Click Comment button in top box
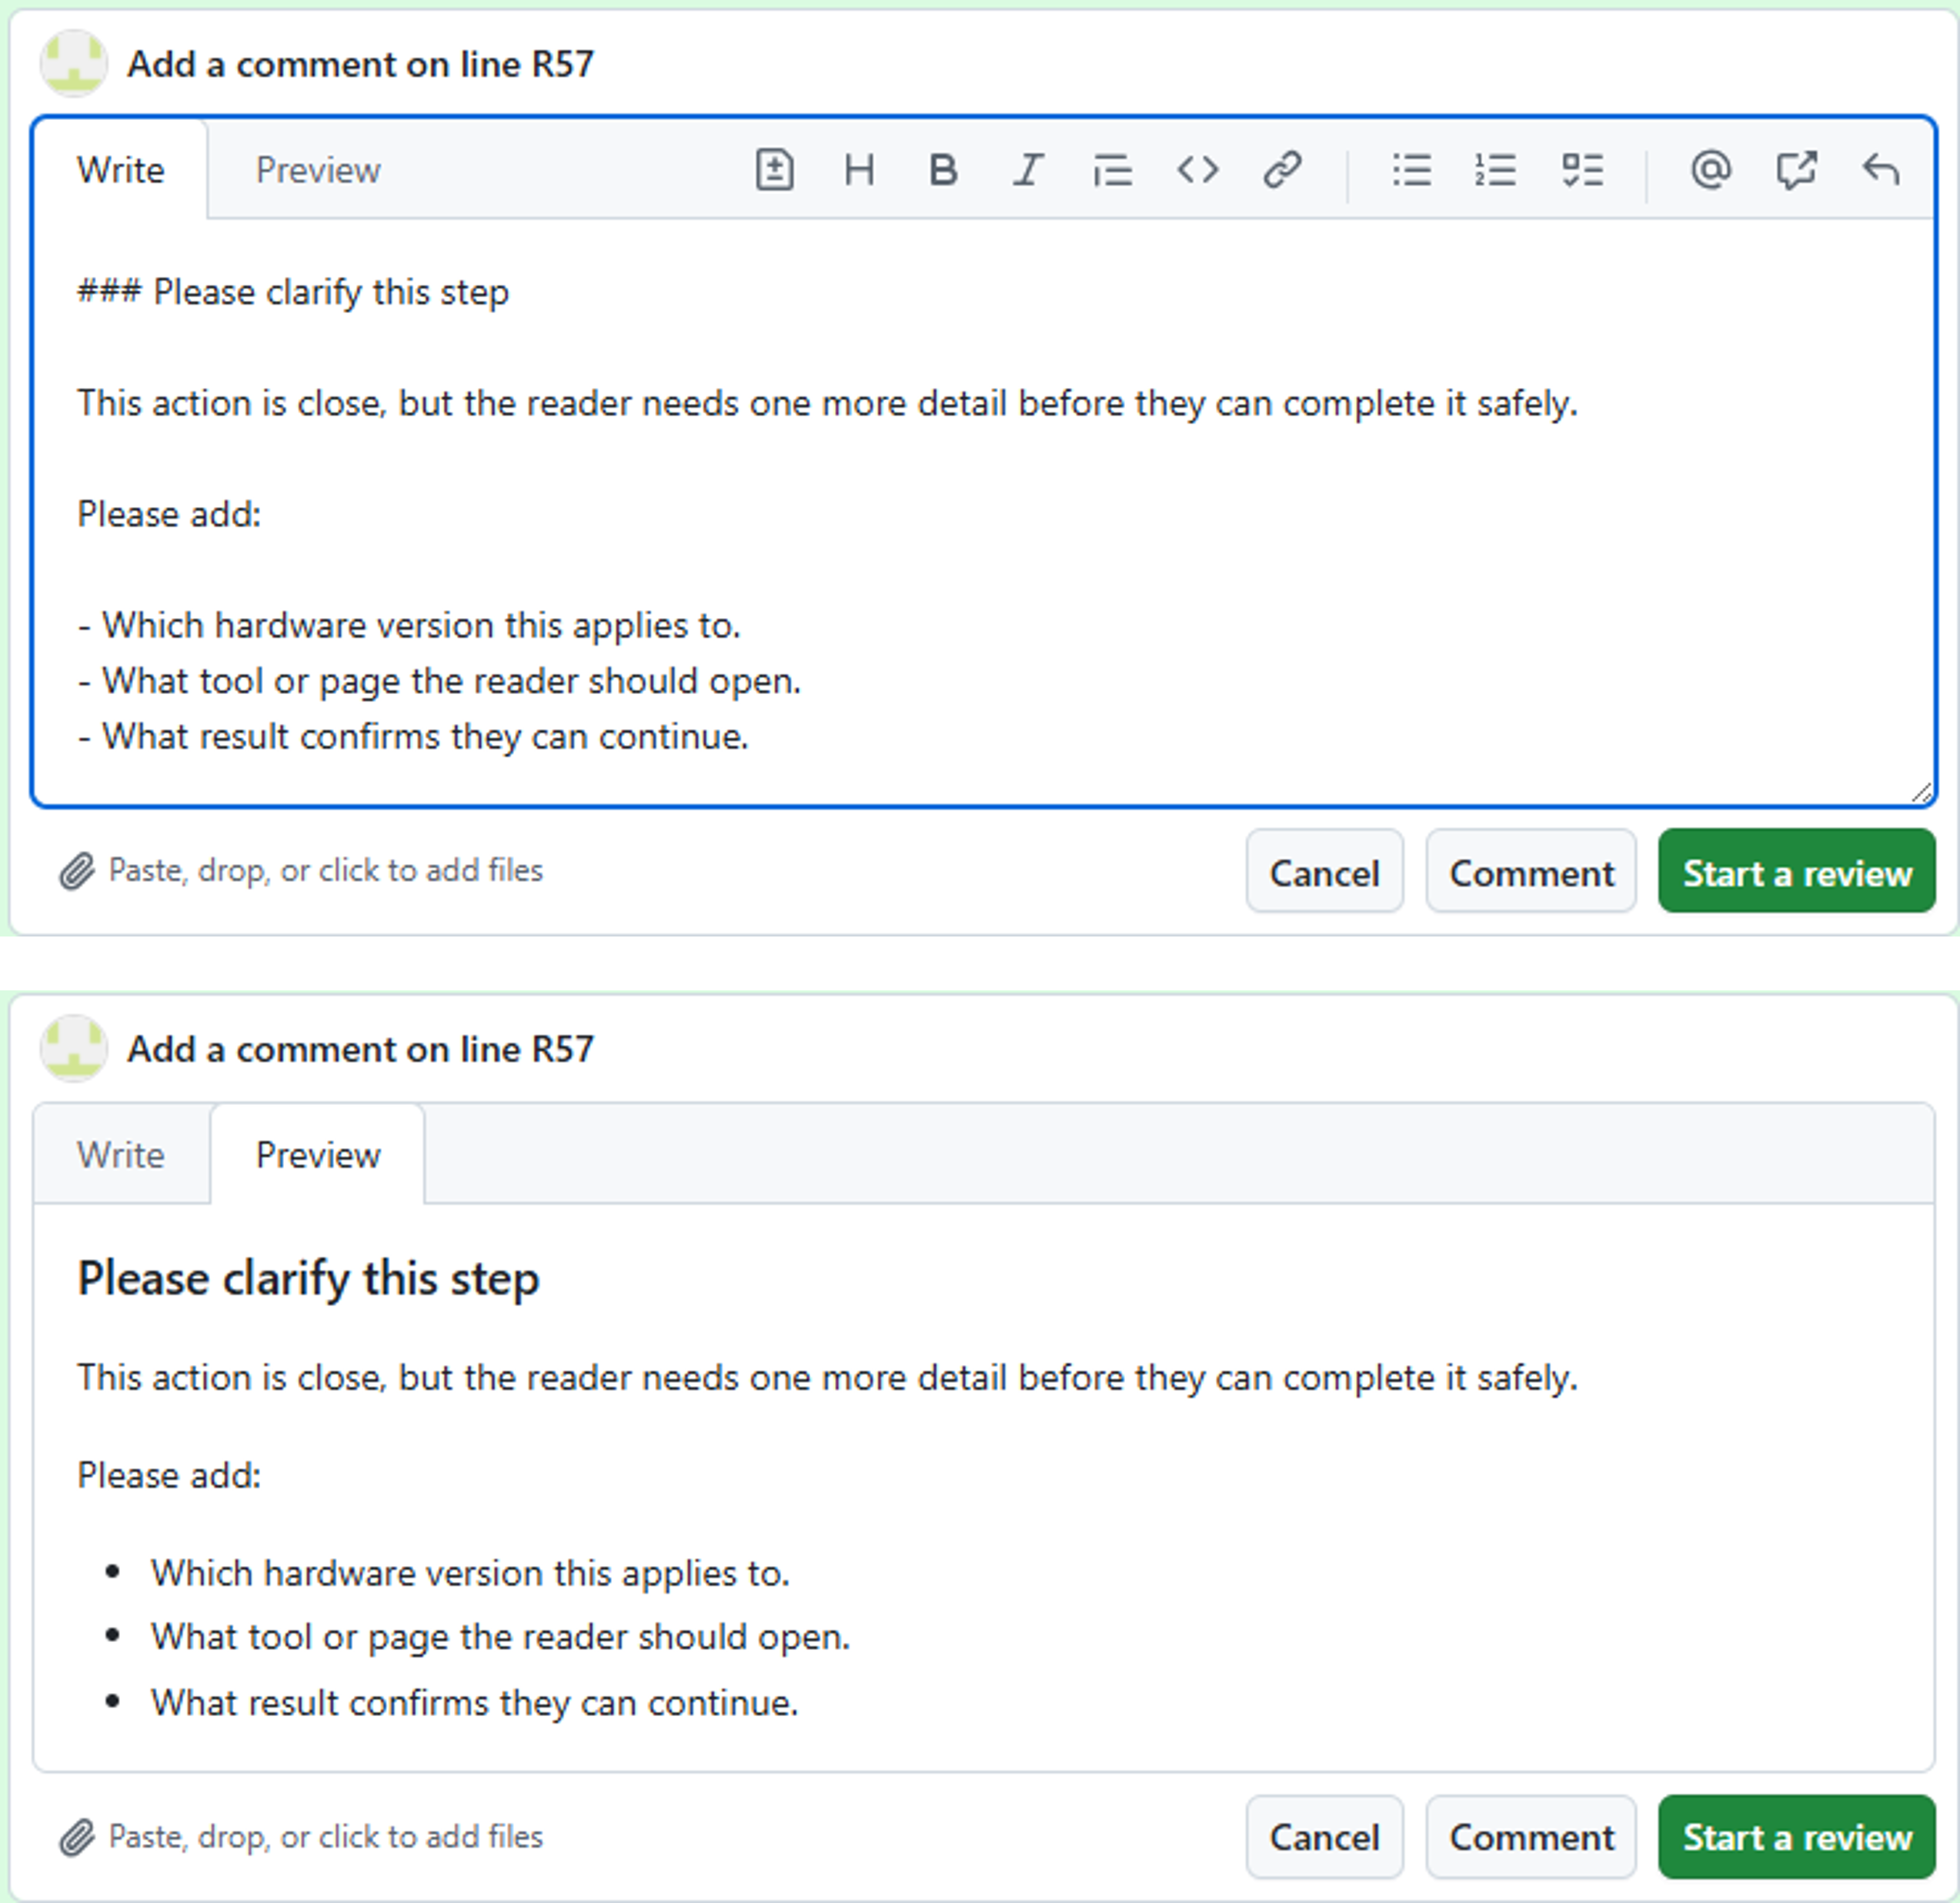 1531,872
